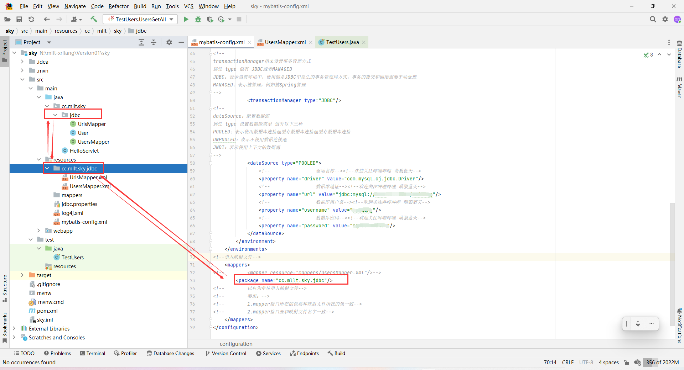This screenshot has width=684, height=370.
Task: Change the CRLF line separator
Action: point(568,363)
